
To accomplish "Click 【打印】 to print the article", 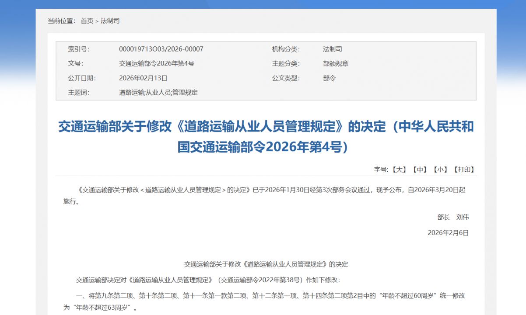I will [465, 170].
